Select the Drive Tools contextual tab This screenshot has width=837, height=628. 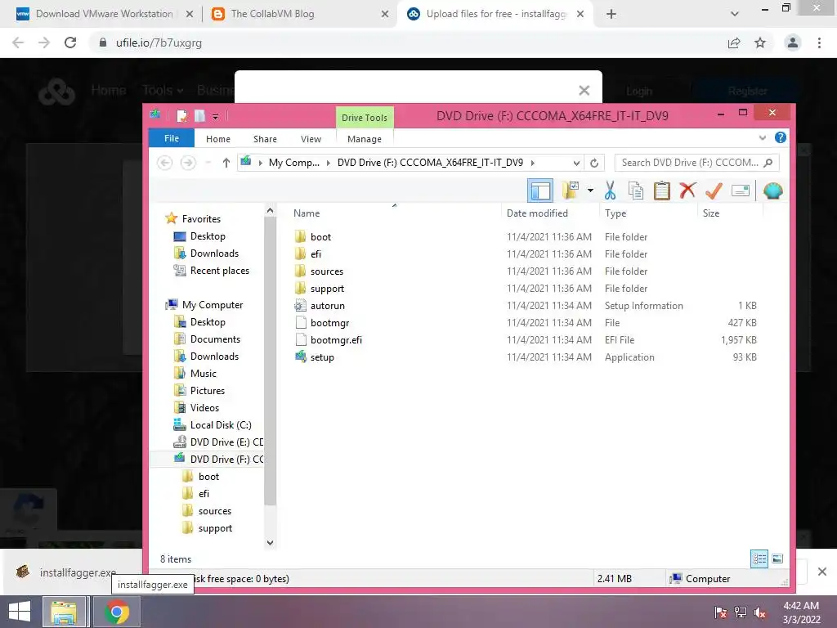coord(364,118)
